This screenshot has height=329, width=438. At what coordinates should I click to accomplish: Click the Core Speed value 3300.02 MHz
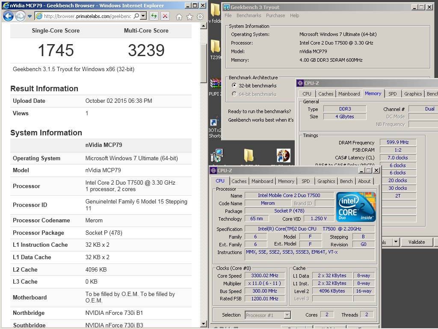coord(265,275)
